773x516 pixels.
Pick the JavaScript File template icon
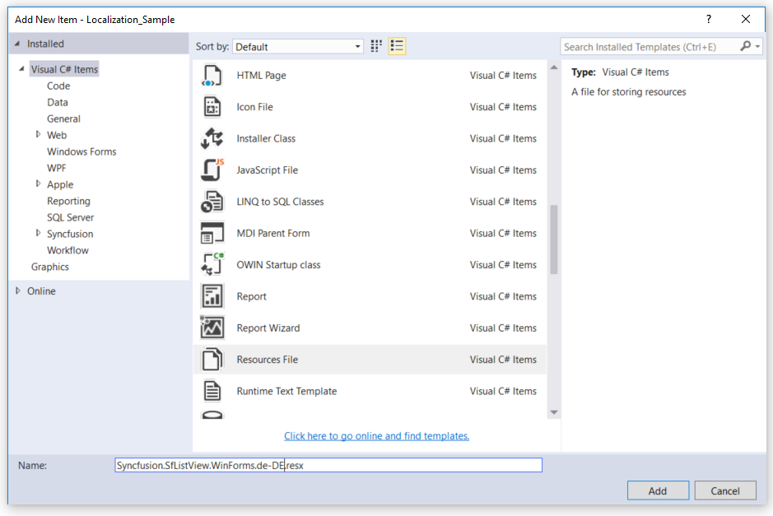(212, 170)
